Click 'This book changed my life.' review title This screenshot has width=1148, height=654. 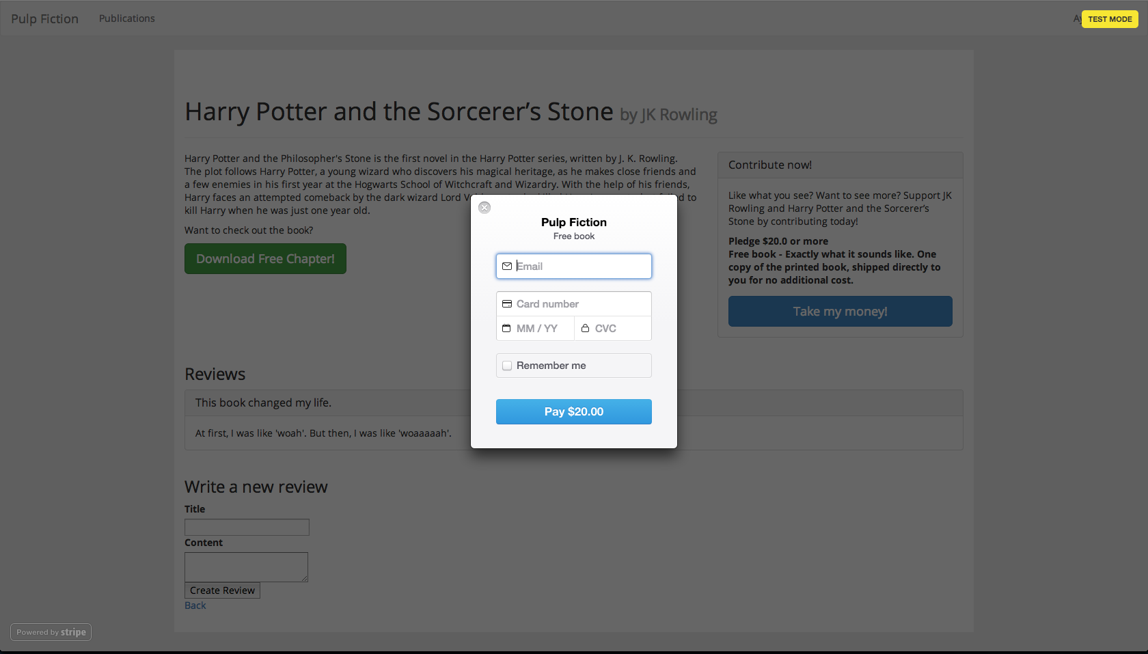pyautogui.click(x=263, y=403)
